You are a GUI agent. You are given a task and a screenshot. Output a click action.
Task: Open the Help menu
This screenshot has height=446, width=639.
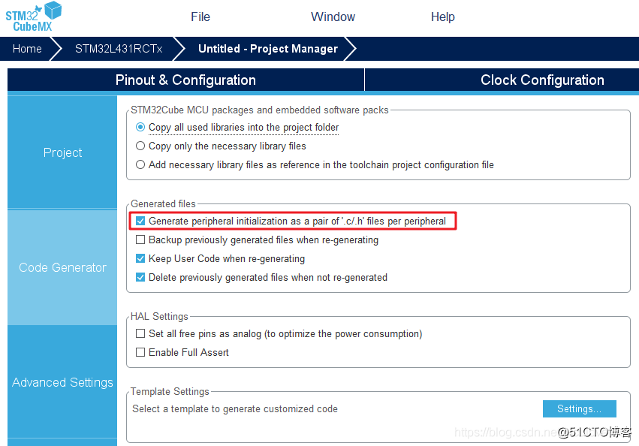[442, 17]
